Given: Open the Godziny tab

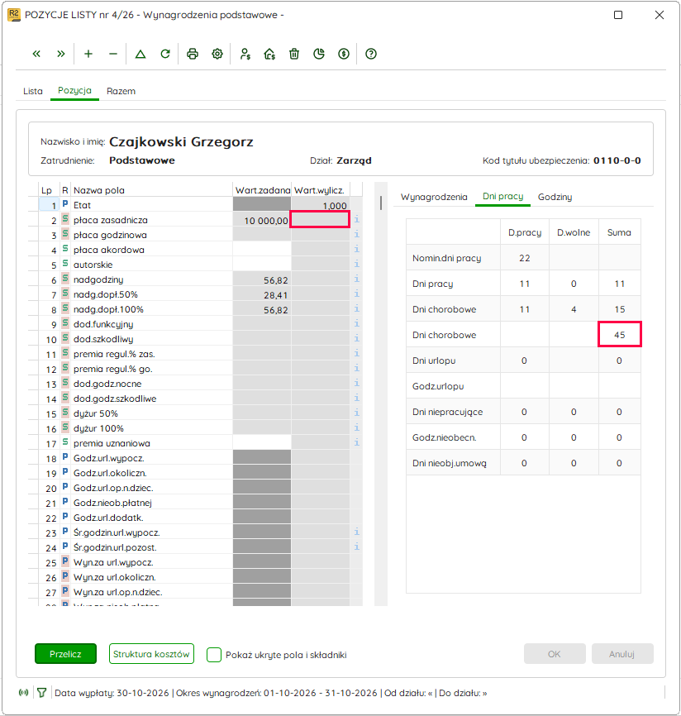Looking at the screenshot, I should click(555, 197).
